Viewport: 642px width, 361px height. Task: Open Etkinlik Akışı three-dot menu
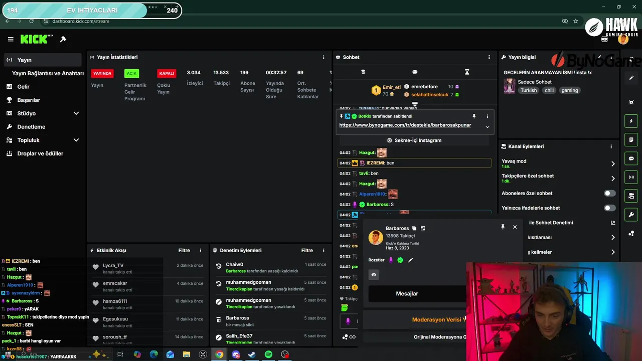pos(201,250)
